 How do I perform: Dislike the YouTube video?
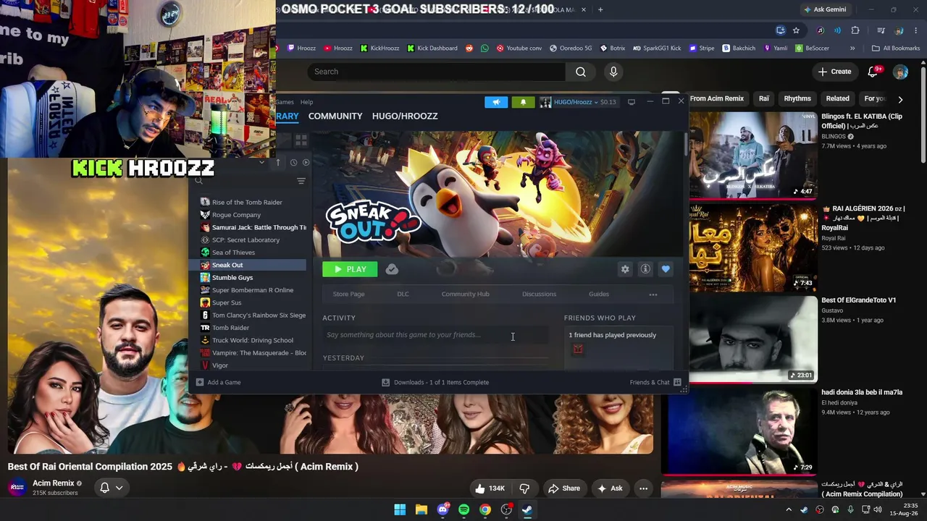pyautogui.click(x=524, y=488)
